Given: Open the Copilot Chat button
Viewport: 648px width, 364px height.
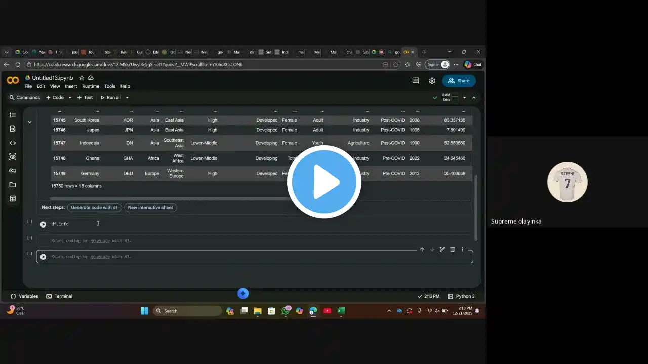Looking at the screenshot, I should click(473, 64).
